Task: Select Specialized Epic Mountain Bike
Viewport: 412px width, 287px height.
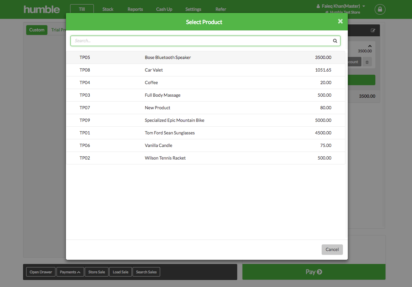Action: 205,120
